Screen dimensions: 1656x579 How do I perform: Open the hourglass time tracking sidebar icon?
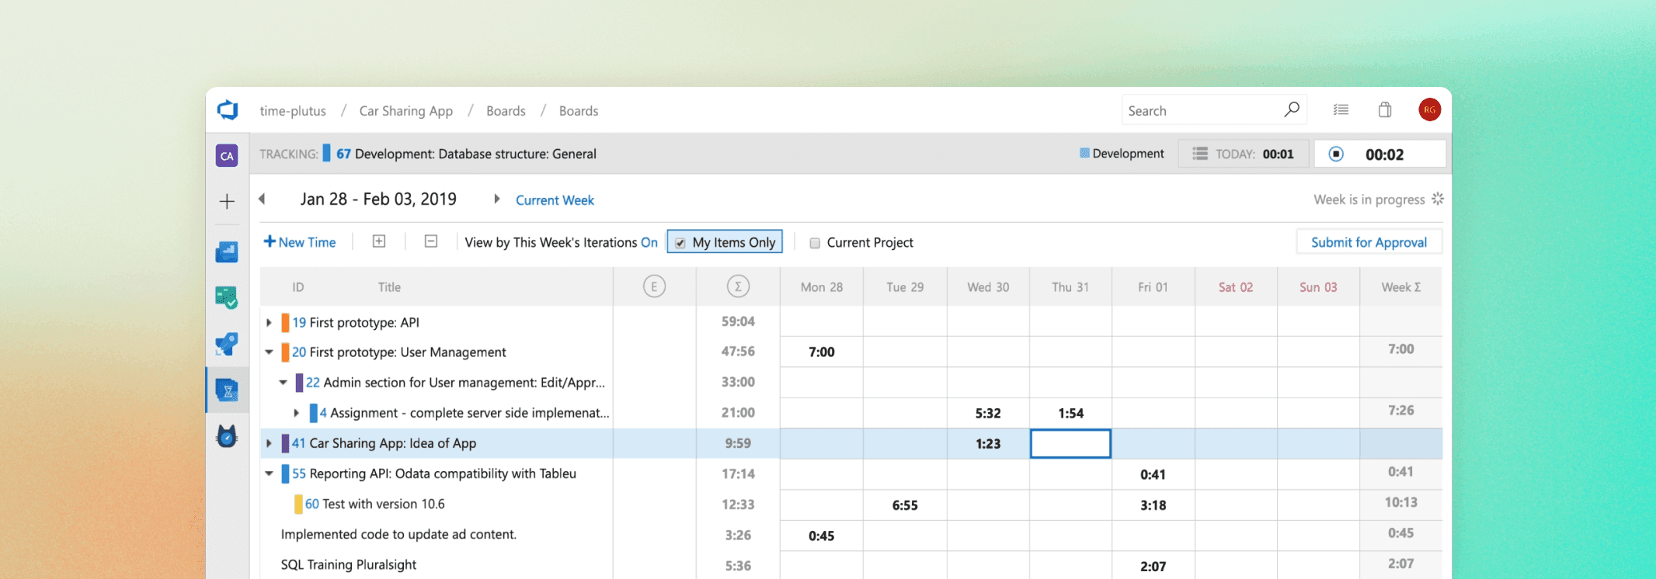(x=227, y=390)
